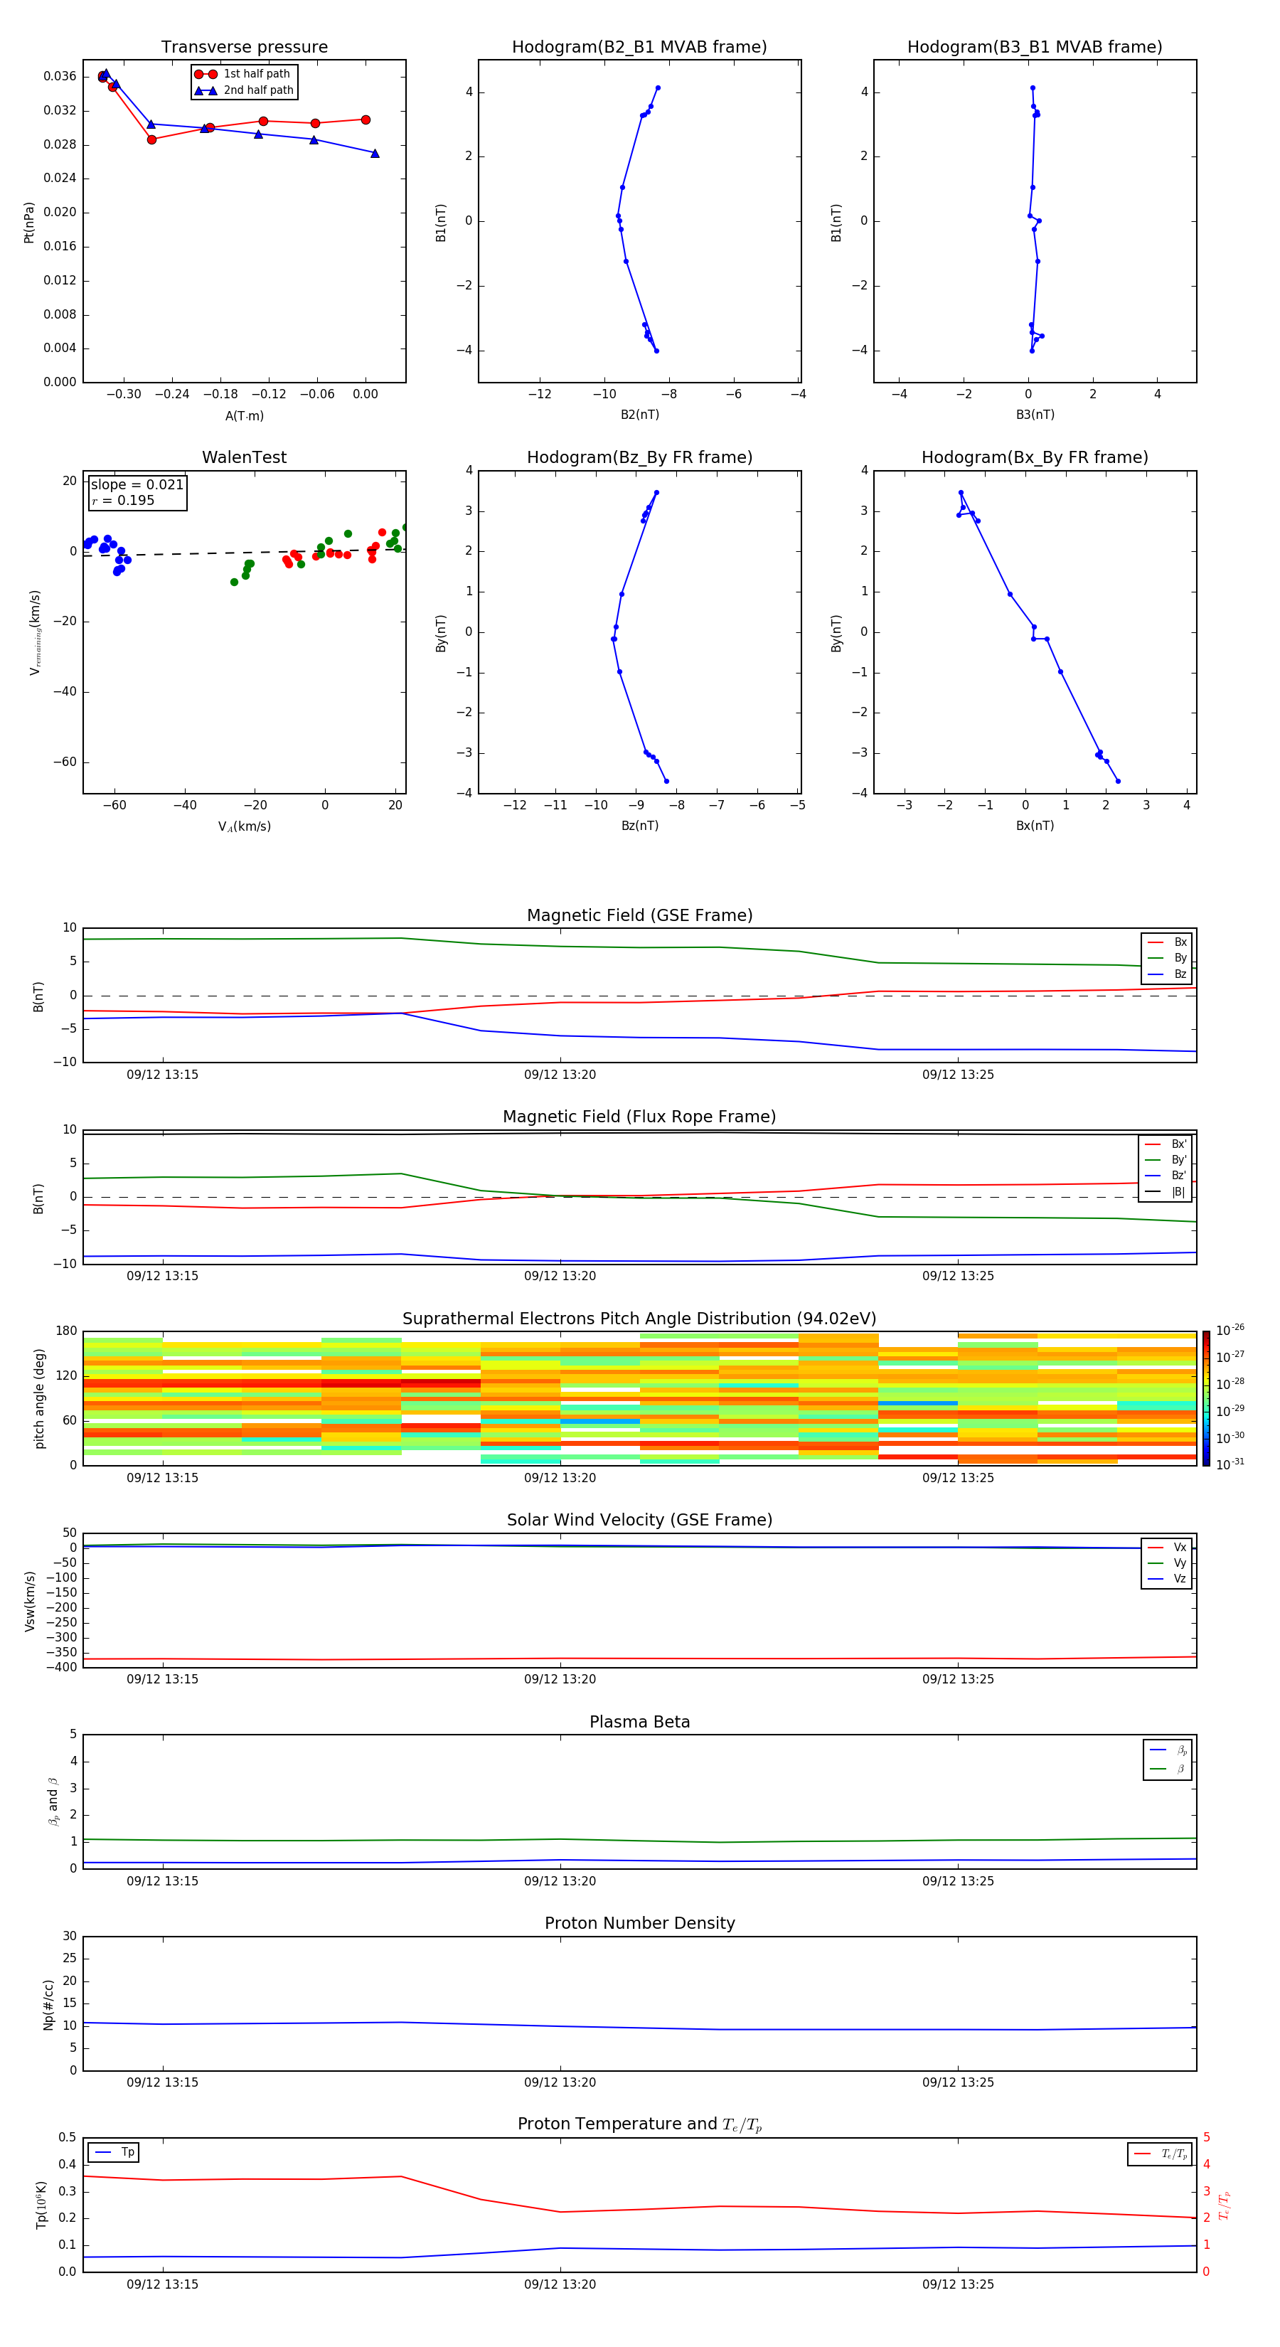This screenshot has width=1280, height=2347.
Task: Click the "VA(km/s)" x-axis label
Action: pos(244,826)
